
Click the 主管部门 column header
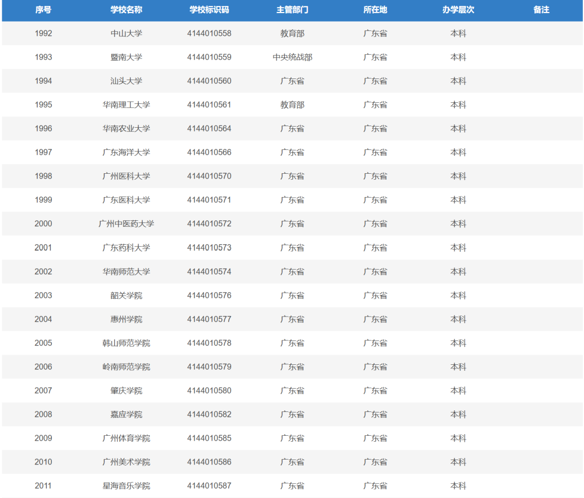pyautogui.click(x=292, y=10)
